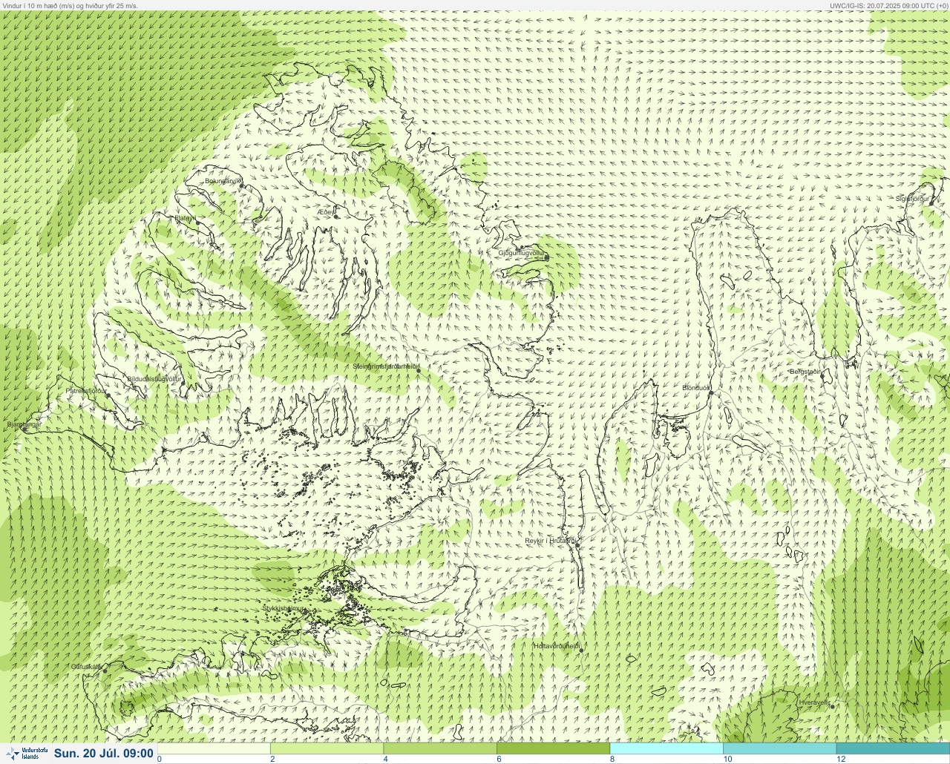The height and width of the screenshot is (764, 950).
Task: Click the 10–12 m/s turquoise legend segment
Action: (x=780, y=748)
